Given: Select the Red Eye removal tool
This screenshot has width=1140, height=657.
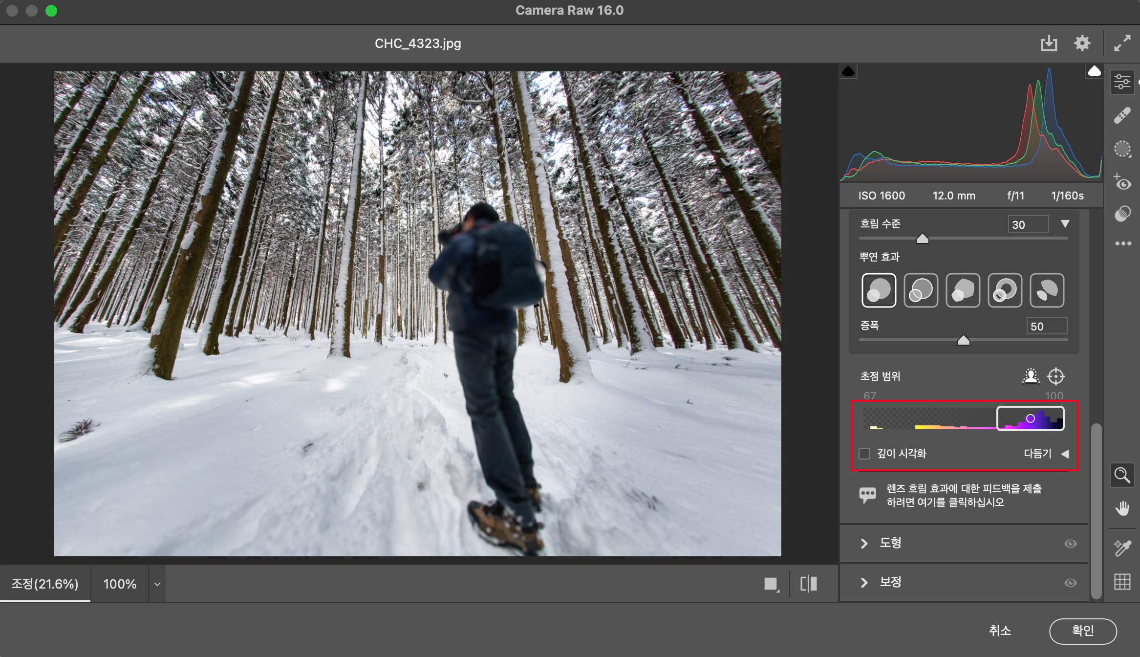Looking at the screenshot, I should [1122, 182].
